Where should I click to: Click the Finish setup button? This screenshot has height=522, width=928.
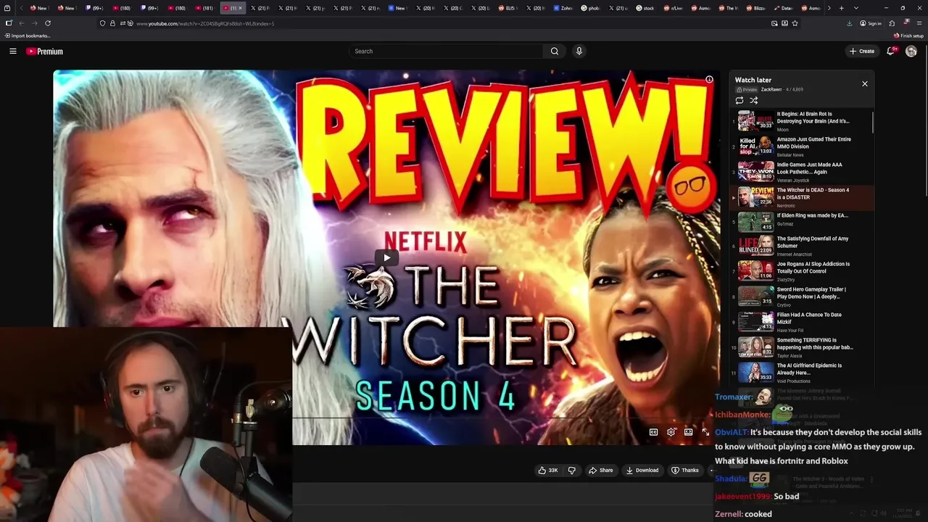909,36
